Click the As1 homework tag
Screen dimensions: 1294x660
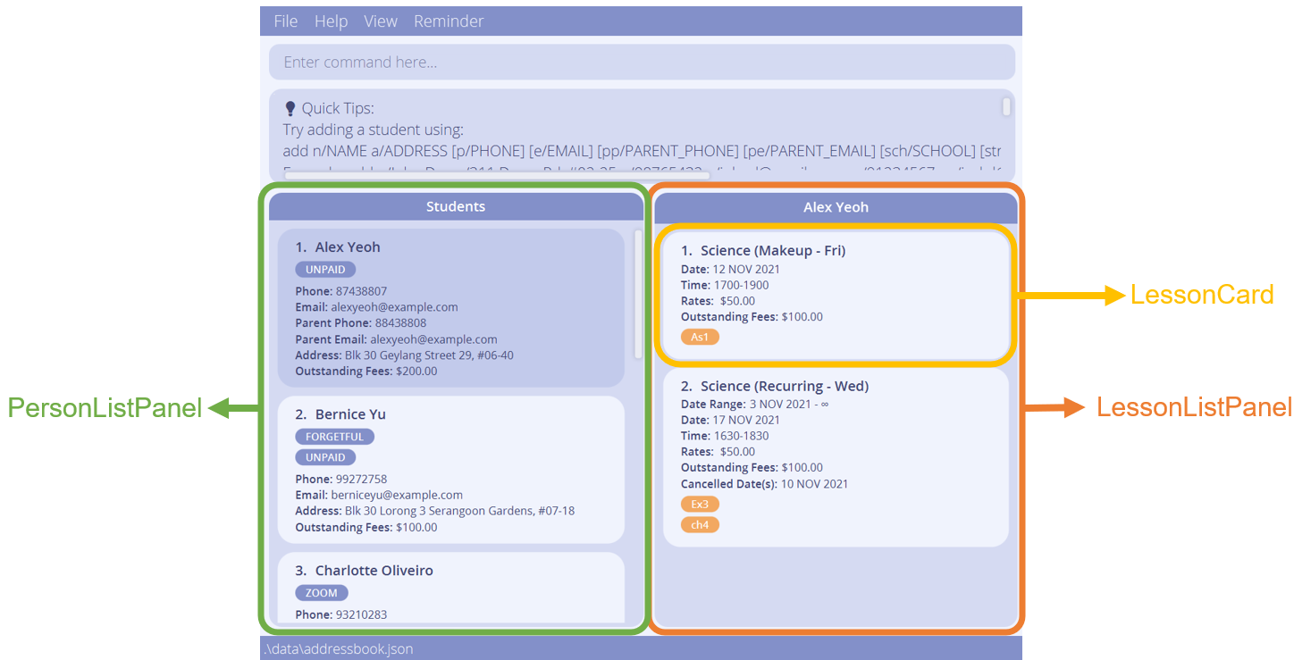click(x=700, y=337)
